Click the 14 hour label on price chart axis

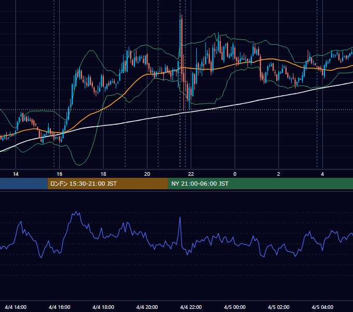tap(16, 174)
